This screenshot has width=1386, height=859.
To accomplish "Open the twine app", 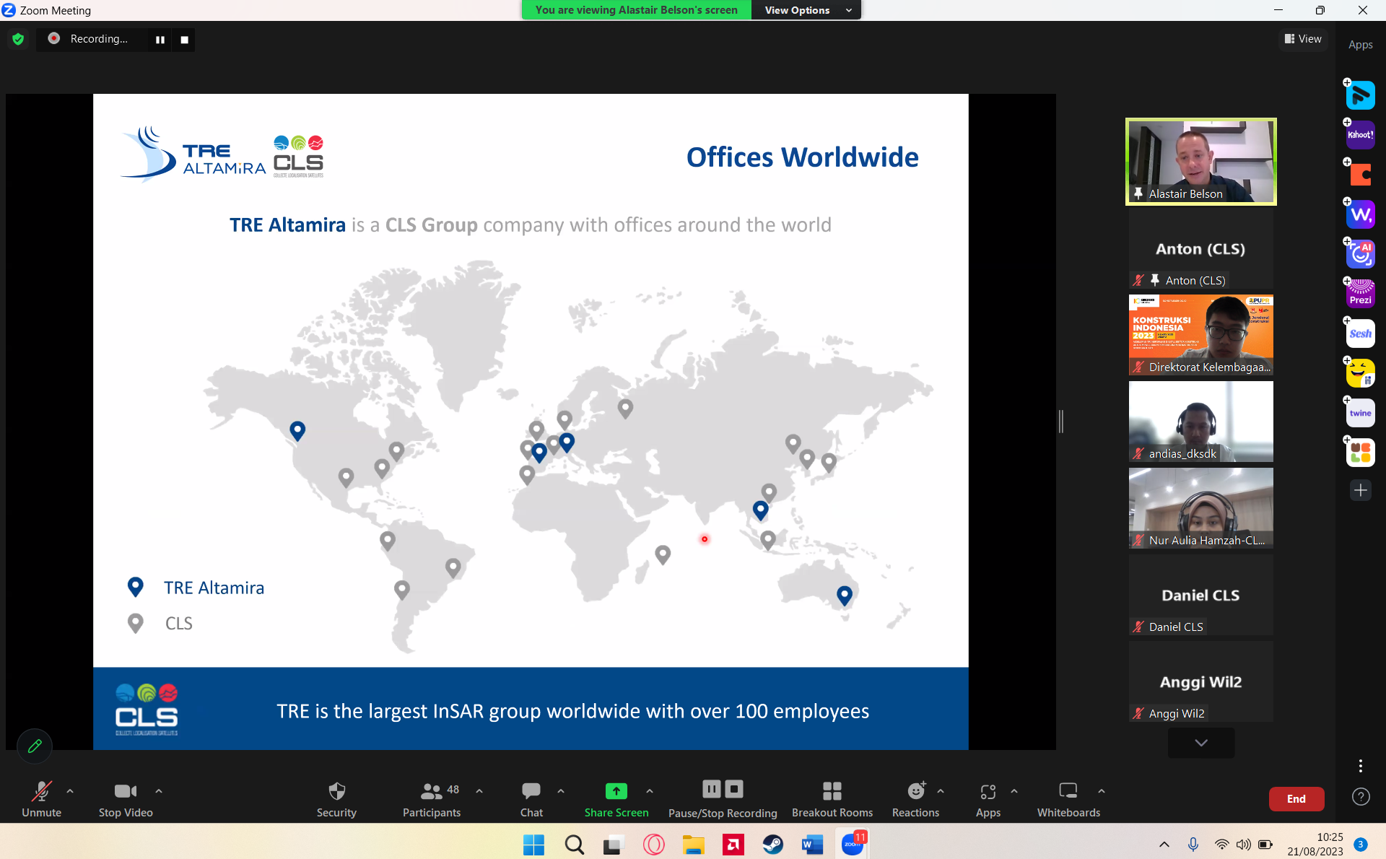I will click(1360, 413).
